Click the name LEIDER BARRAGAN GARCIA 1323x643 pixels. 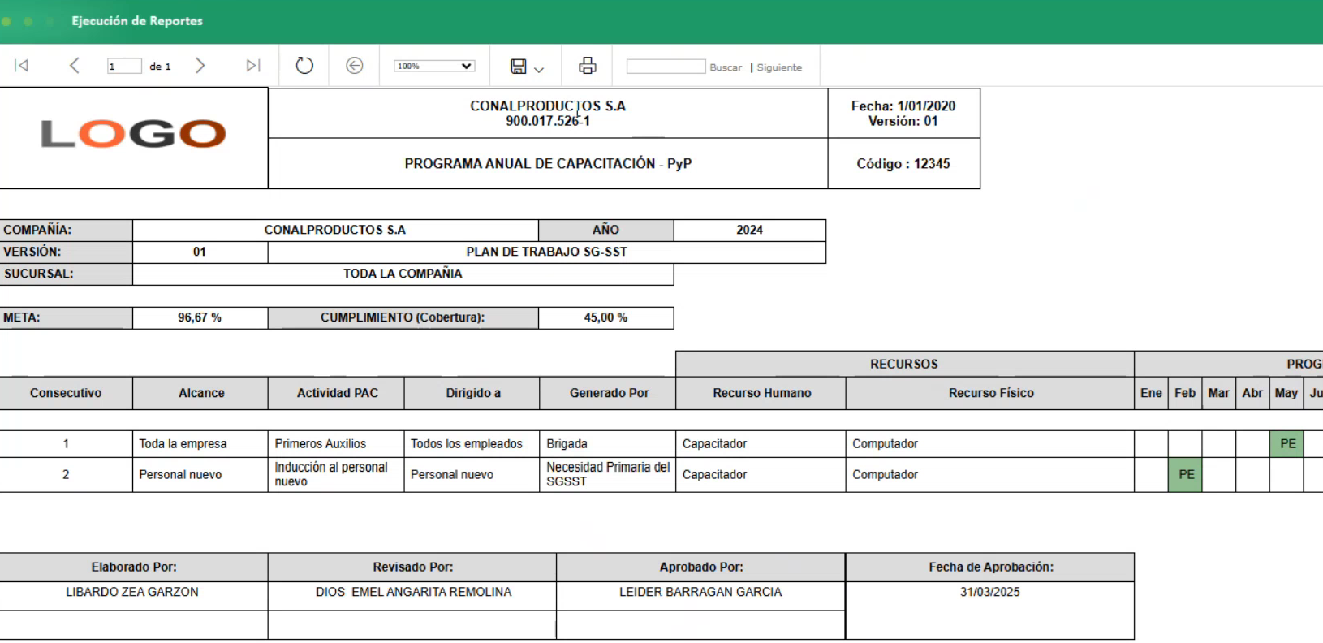700,593
